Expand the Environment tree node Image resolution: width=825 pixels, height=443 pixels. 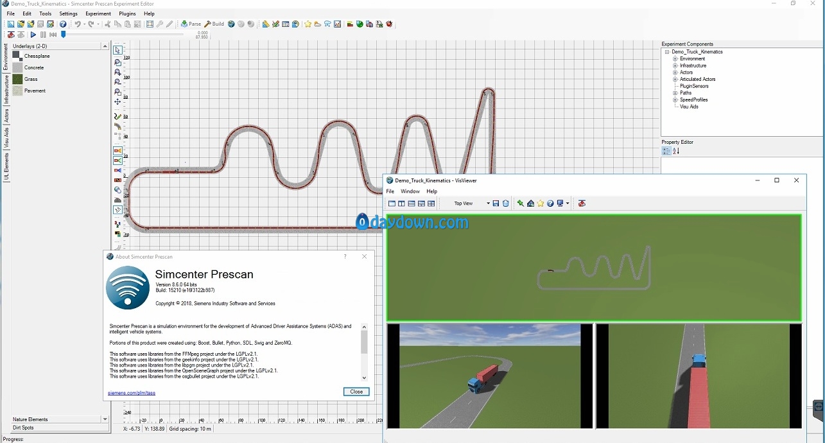click(675, 58)
